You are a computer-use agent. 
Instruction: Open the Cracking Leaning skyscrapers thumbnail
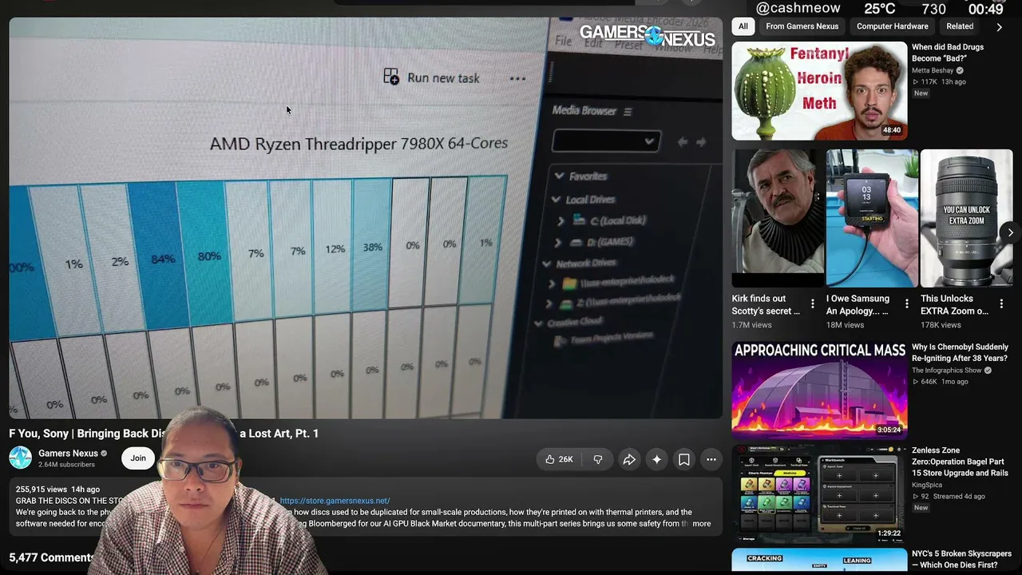coord(819,561)
